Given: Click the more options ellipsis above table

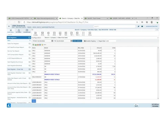Looking at the screenshot, I should 45,45.
